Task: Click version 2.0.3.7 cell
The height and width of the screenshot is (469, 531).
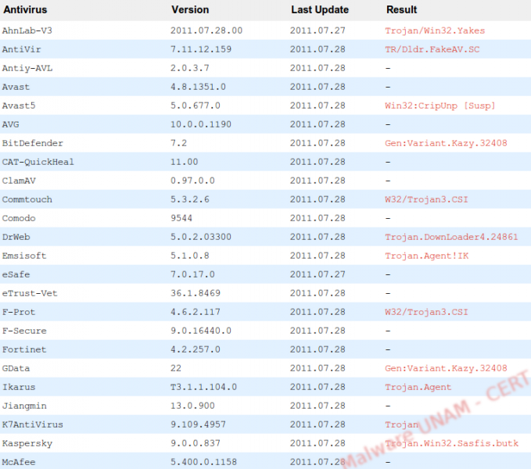Action: pos(189,68)
